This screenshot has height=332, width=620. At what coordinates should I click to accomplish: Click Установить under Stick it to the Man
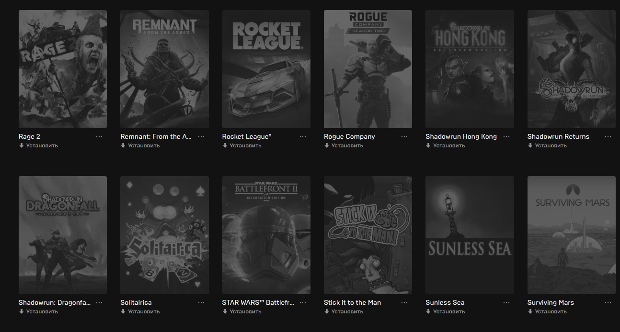pyautogui.click(x=344, y=311)
